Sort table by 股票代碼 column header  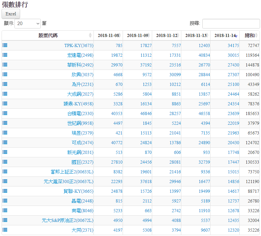(48, 35)
